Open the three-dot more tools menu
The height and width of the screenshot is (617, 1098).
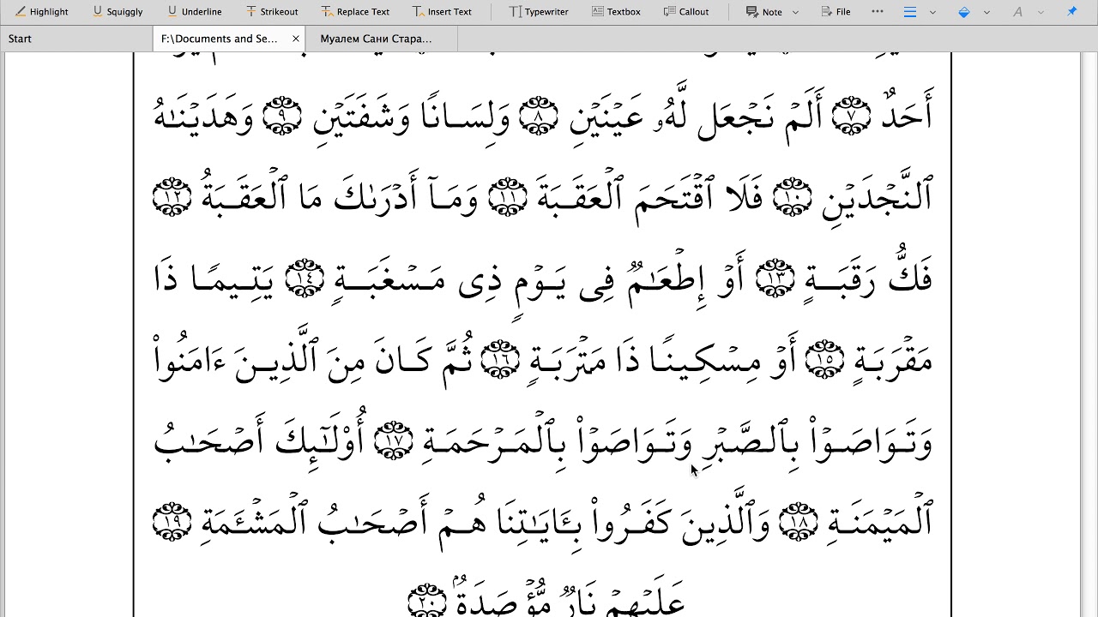click(x=877, y=12)
